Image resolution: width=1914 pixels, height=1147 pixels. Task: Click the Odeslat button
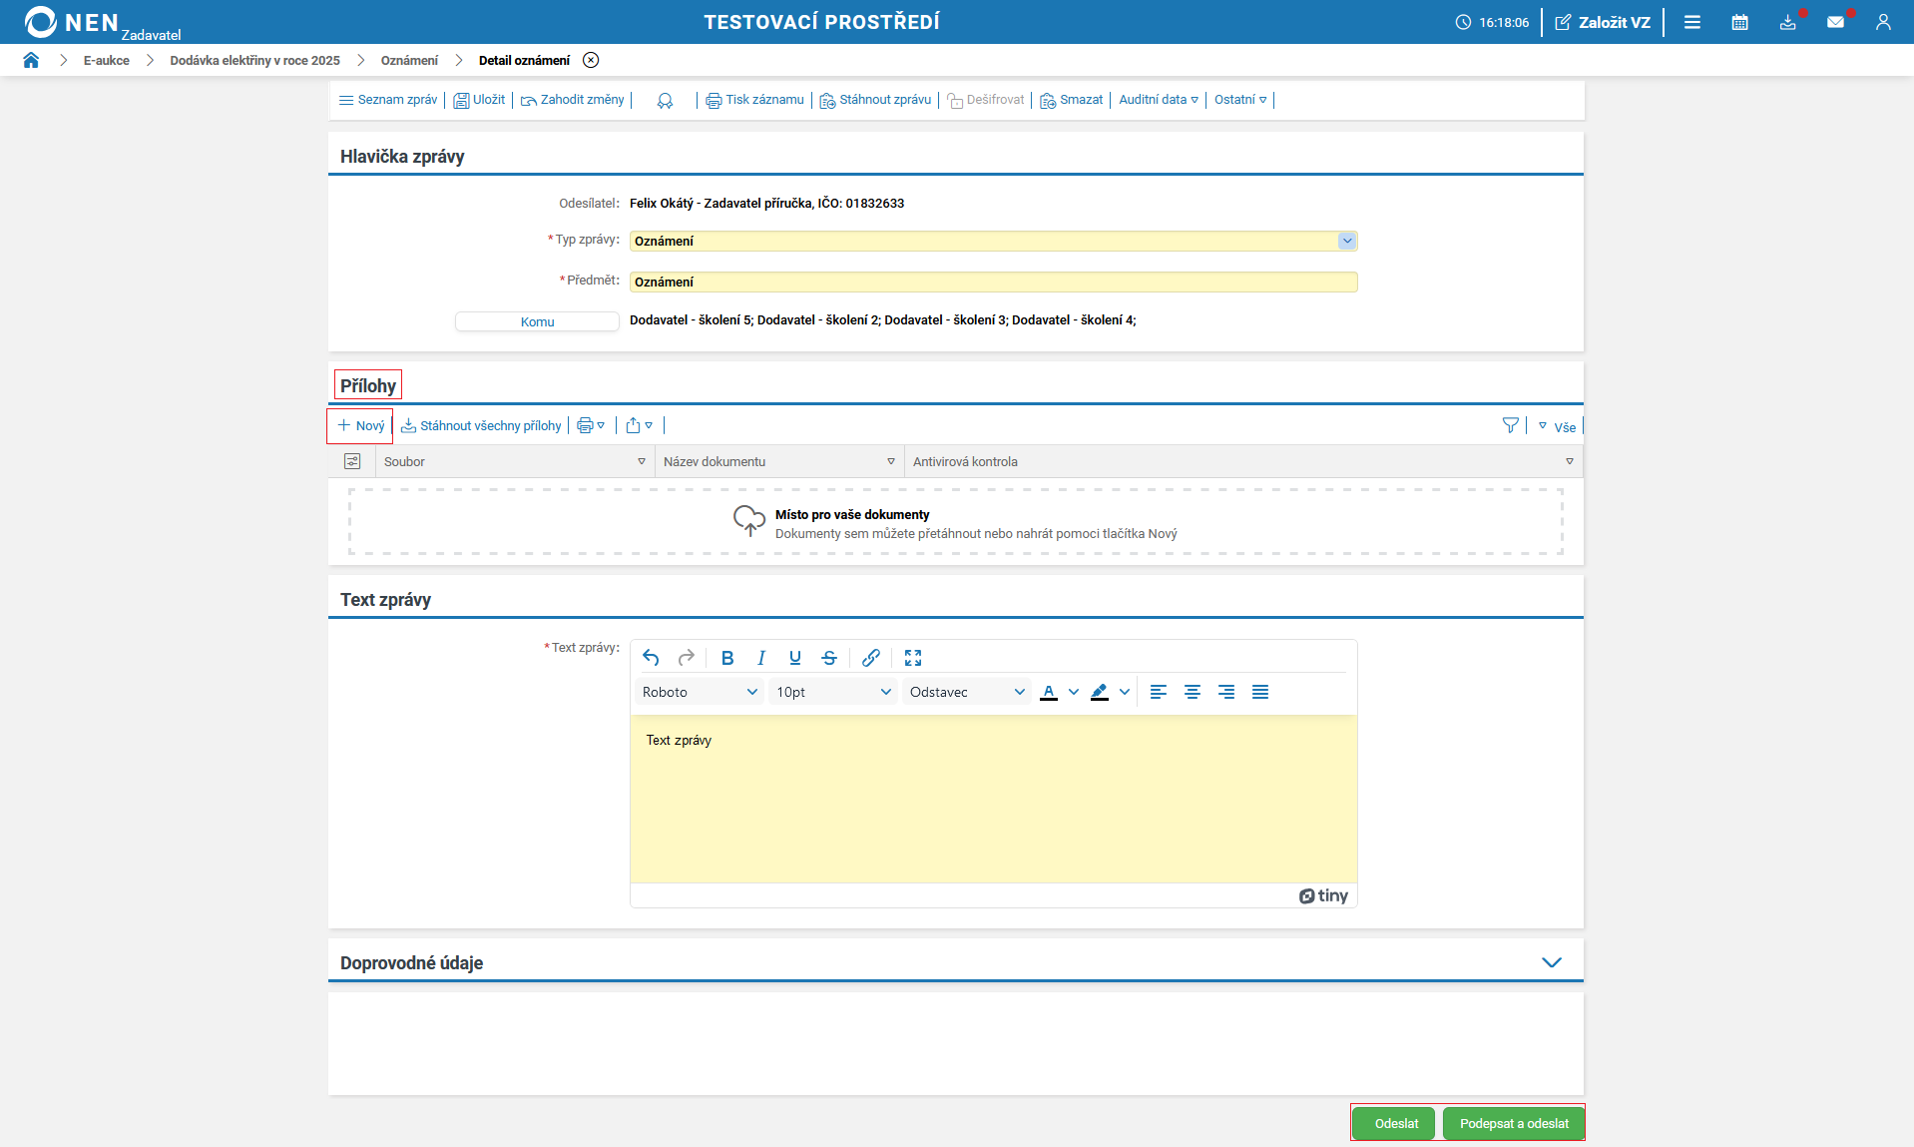1395,1123
